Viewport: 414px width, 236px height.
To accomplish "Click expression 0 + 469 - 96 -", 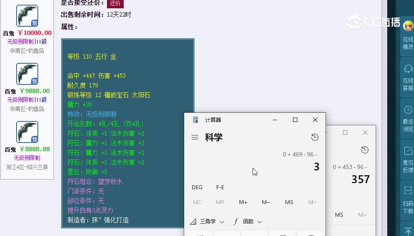I will [300, 154].
